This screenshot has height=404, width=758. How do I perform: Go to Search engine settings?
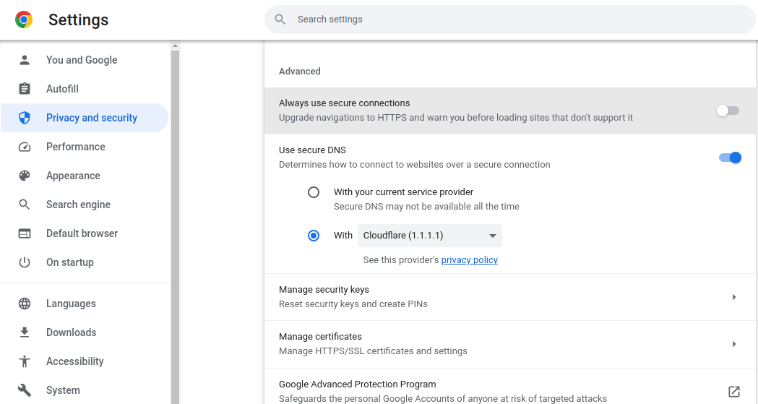pos(78,205)
